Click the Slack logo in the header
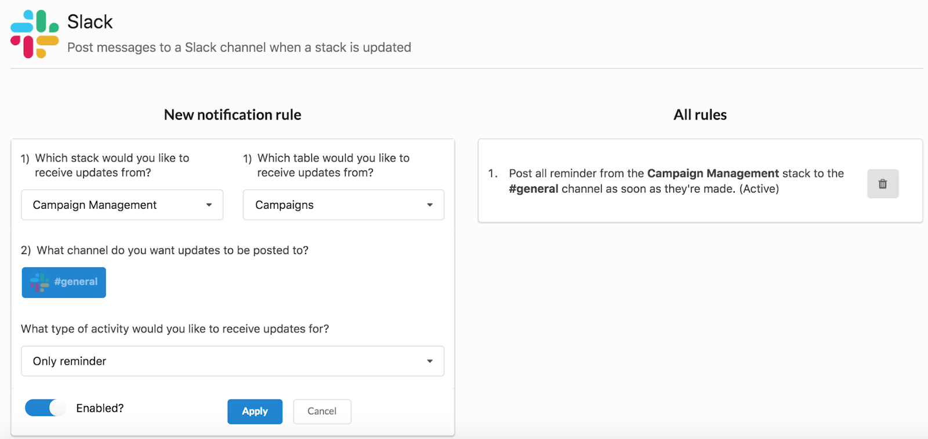This screenshot has width=928, height=439. (35, 34)
